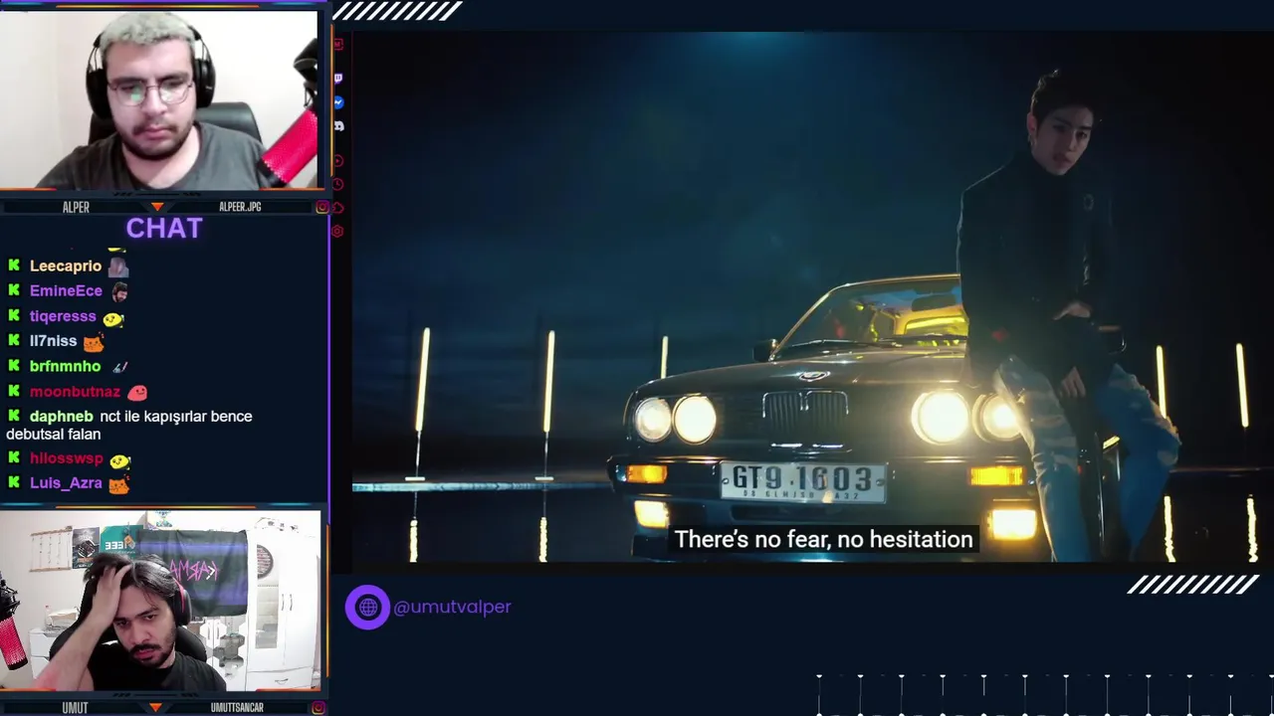Click username moonbutnaz in chat
The image size is (1274, 716).
(75, 392)
